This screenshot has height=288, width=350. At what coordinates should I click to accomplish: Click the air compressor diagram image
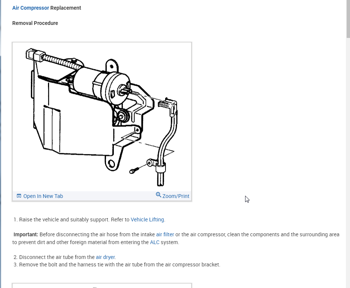point(102,117)
